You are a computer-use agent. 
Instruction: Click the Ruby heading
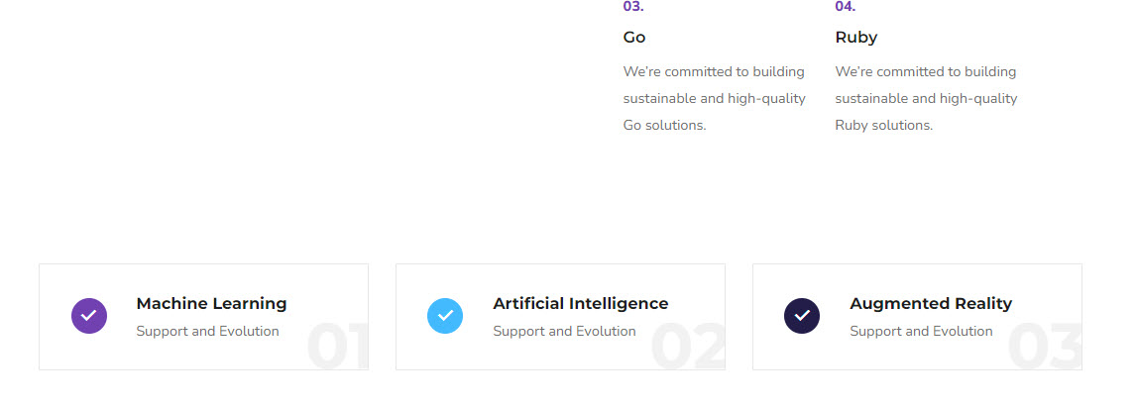pyautogui.click(x=855, y=38)
